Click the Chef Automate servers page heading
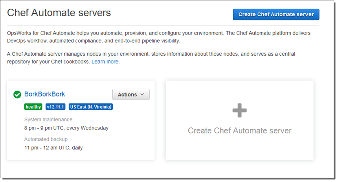Screen dimensions: 338x182 [x=59, y=13]
